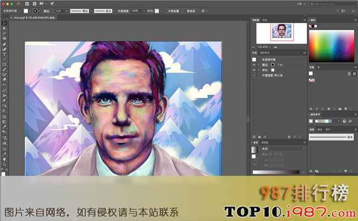
Task: Select the Paintbrush tool
Action: point(4,69)
